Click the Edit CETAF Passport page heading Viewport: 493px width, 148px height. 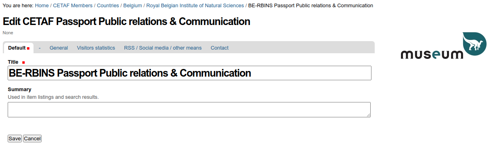[126, 21]
